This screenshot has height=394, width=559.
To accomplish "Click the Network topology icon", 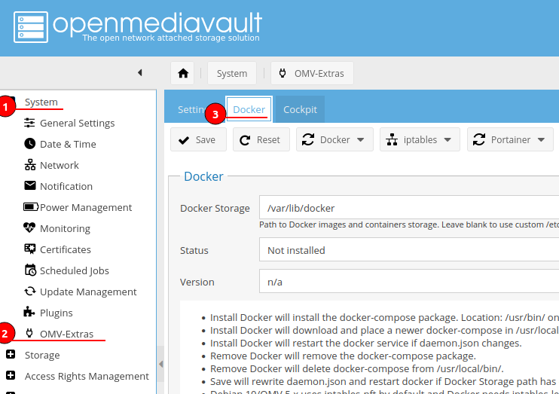I will click(30, 165).
